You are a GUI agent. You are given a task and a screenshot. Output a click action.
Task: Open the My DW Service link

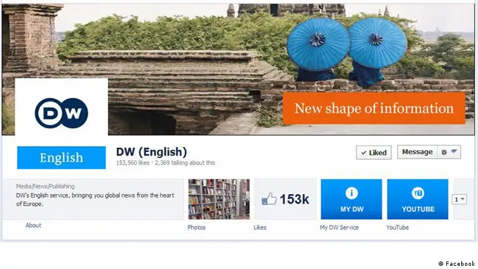pyautogui.click(x=339, y=227)
